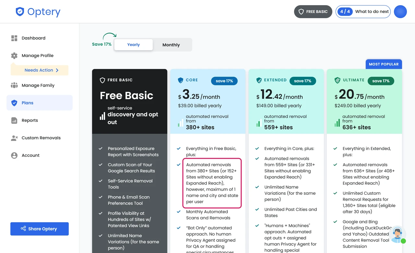This screenshot has width=415, height=253.
Task: Click the "380+ sites" text in Core
Action: [x=200, y=127]
